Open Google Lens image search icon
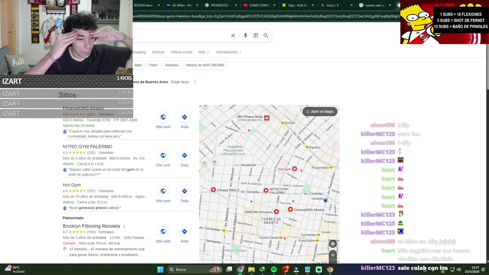Screen dimensions: 489x275 [x=256, y=36]
